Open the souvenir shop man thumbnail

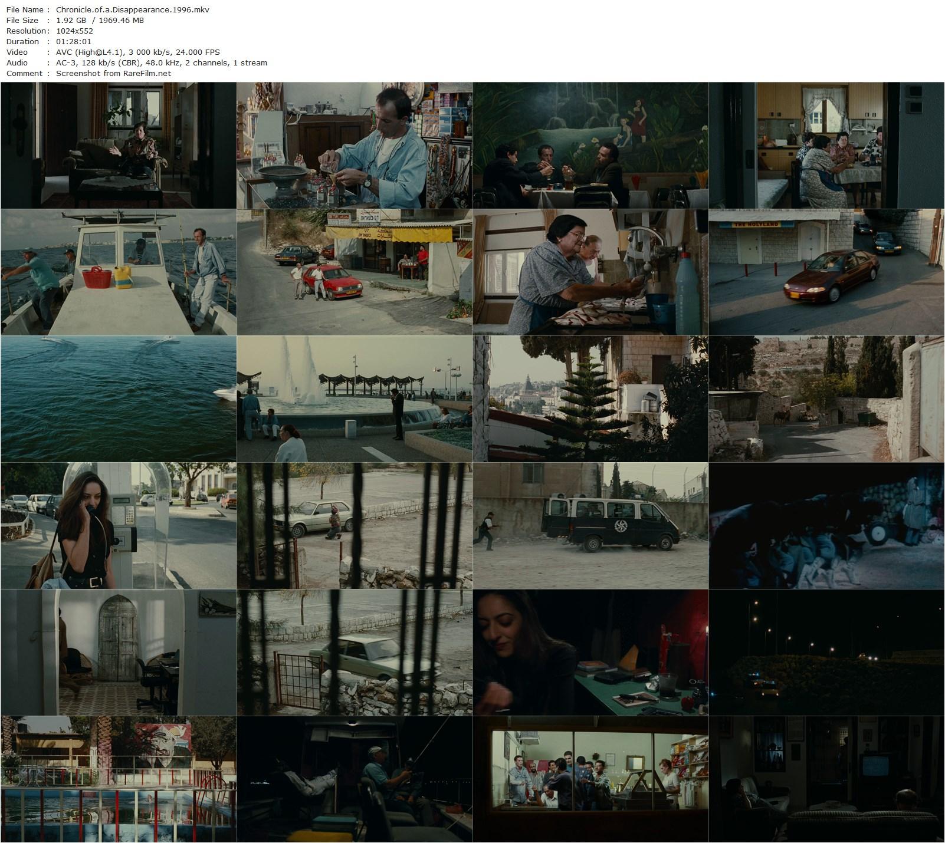[355, 145]
